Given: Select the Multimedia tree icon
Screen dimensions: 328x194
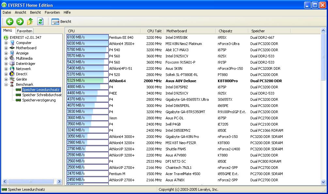Looking at the screenshot, I should [12, 58].
